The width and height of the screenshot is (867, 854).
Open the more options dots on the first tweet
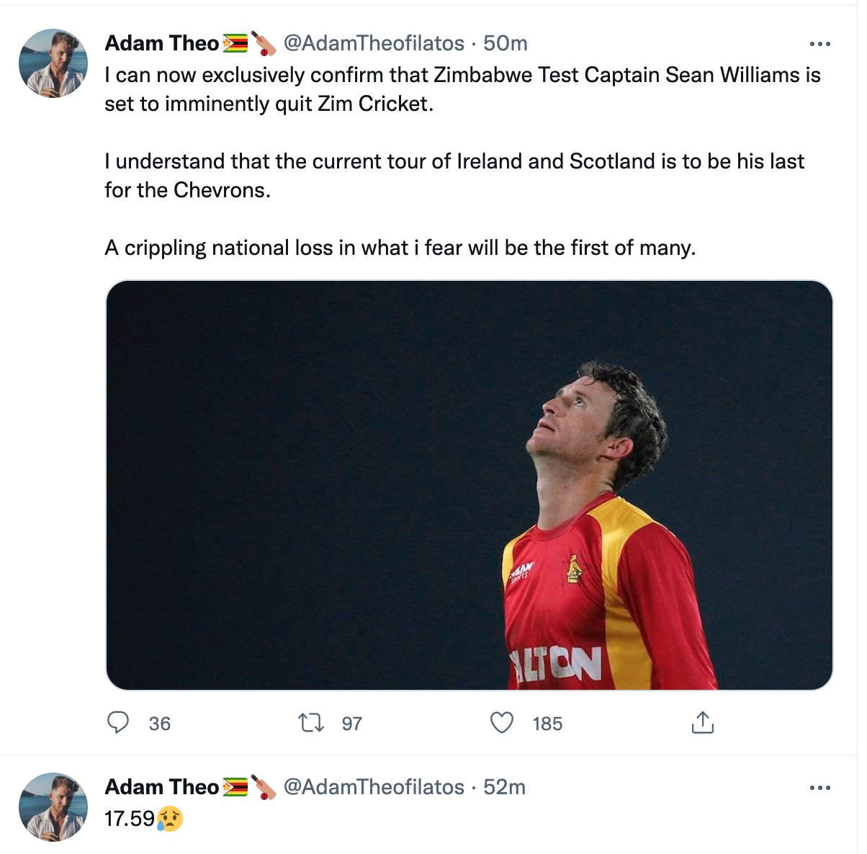click(x=820, y=44)
